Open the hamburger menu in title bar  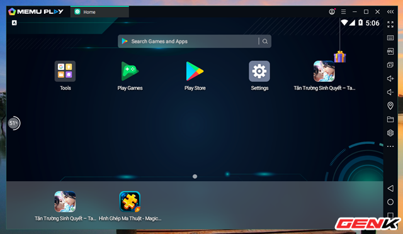343,12
